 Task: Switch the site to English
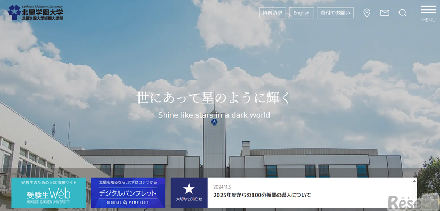pyautogui.click(x=302, y=13)
